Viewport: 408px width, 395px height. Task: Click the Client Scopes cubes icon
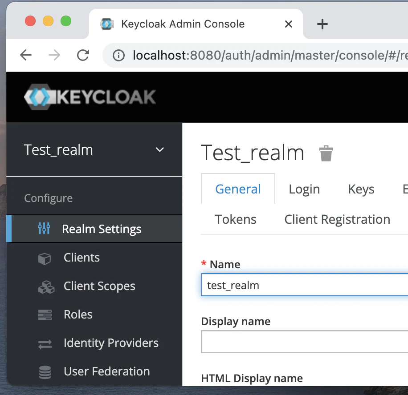(45, 286)
